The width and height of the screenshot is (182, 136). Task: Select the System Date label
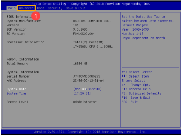[x=16, y=89]
